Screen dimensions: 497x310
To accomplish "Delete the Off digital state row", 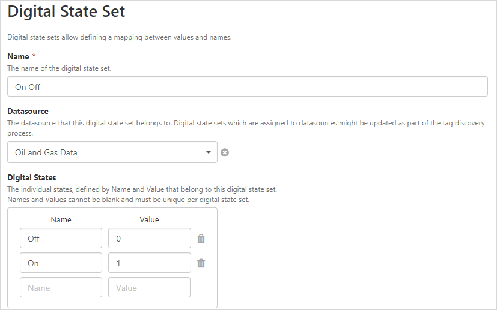I will (201, 239).
